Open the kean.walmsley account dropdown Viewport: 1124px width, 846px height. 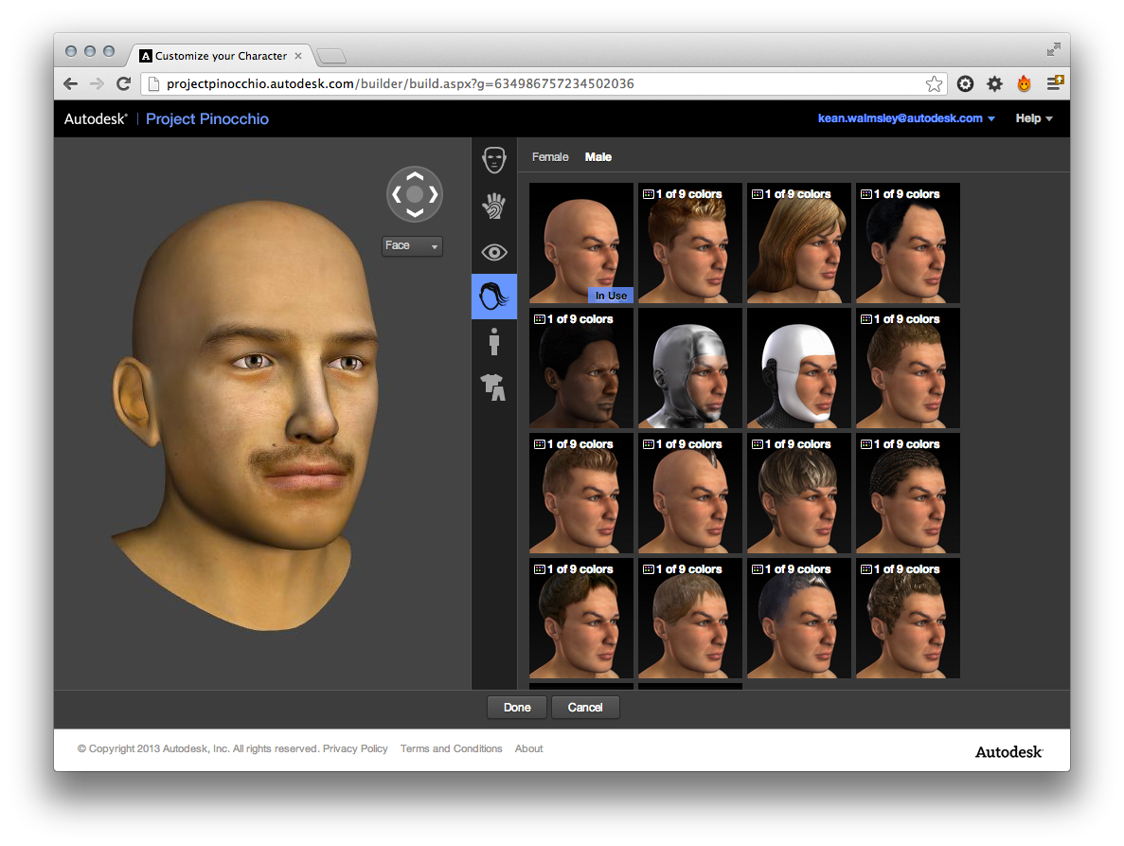pos(906,118)
